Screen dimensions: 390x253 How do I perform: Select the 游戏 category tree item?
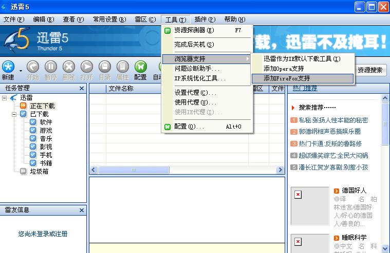46,130
